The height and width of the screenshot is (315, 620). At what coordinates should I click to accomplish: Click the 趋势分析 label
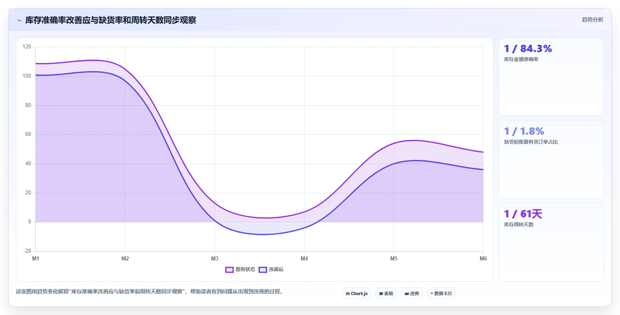(592, 20)
